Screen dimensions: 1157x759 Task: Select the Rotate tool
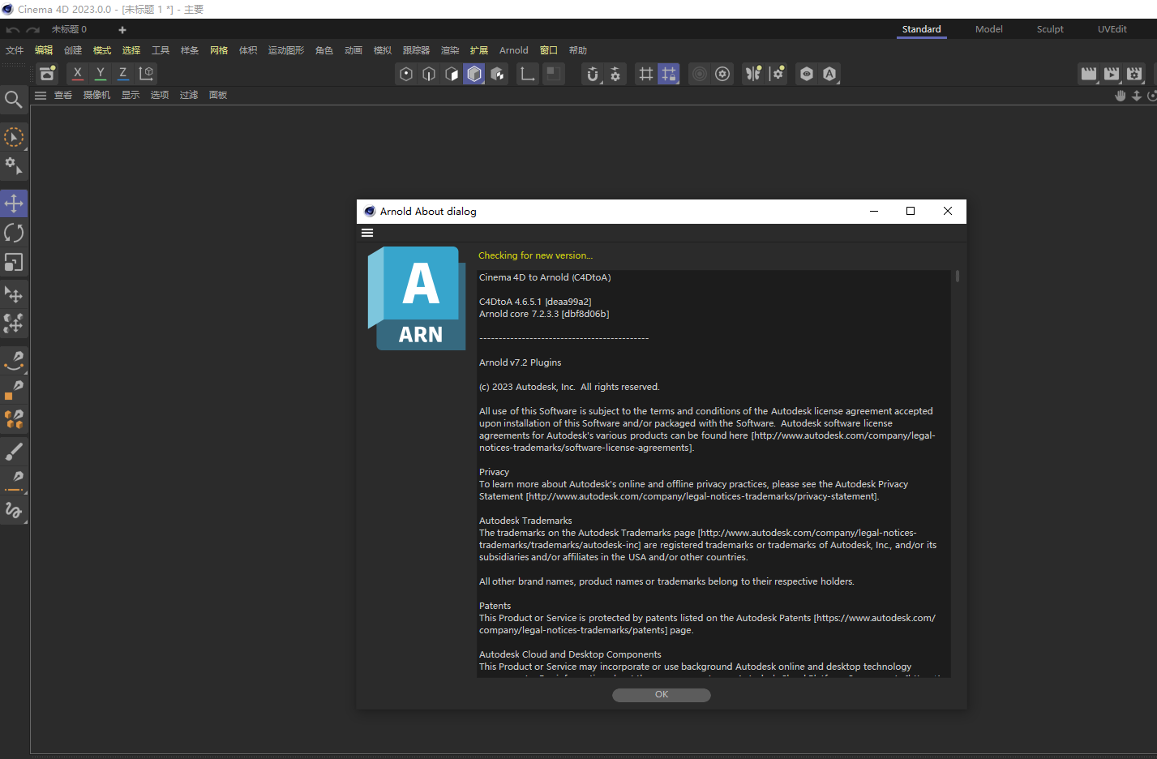[14, 233]
